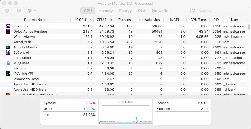Click GPU Time value 4:05.56

pyautogui.click(x=202, y=37)
